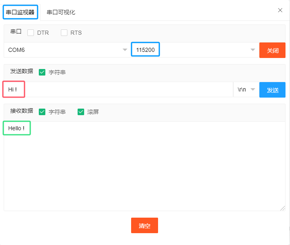Expand the COM6 port dropdown arrow
Image resolution: width=290 pixels, height=245 pixels.
(125, 50)
